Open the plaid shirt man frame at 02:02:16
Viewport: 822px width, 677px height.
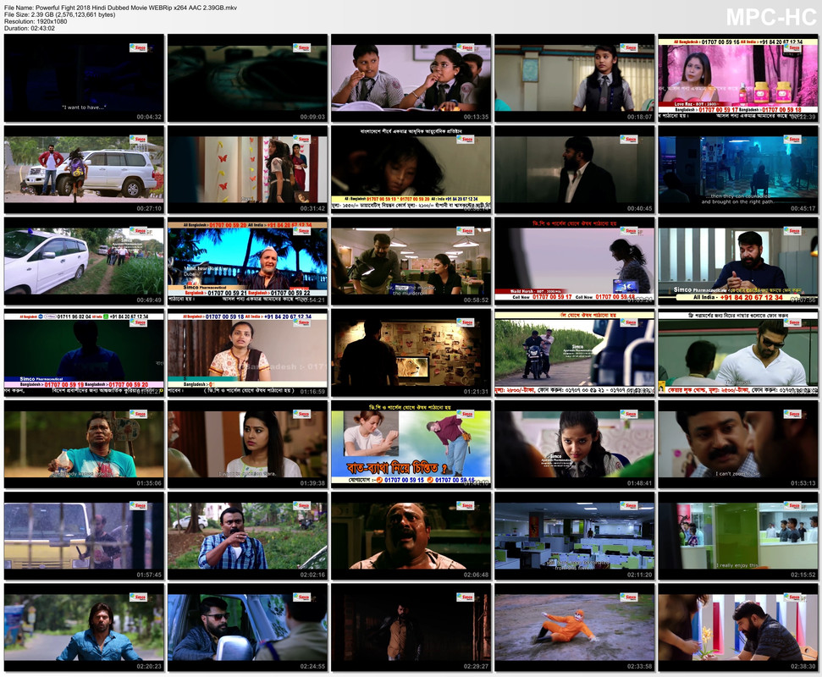tap(247, 536)
